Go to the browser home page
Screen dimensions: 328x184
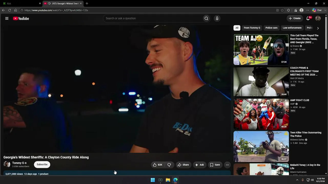tap(16, 10)
